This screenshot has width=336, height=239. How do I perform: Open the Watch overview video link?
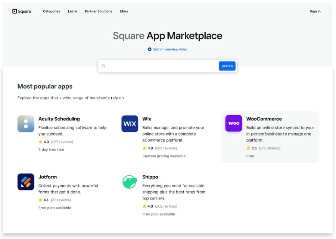(170, 49)
